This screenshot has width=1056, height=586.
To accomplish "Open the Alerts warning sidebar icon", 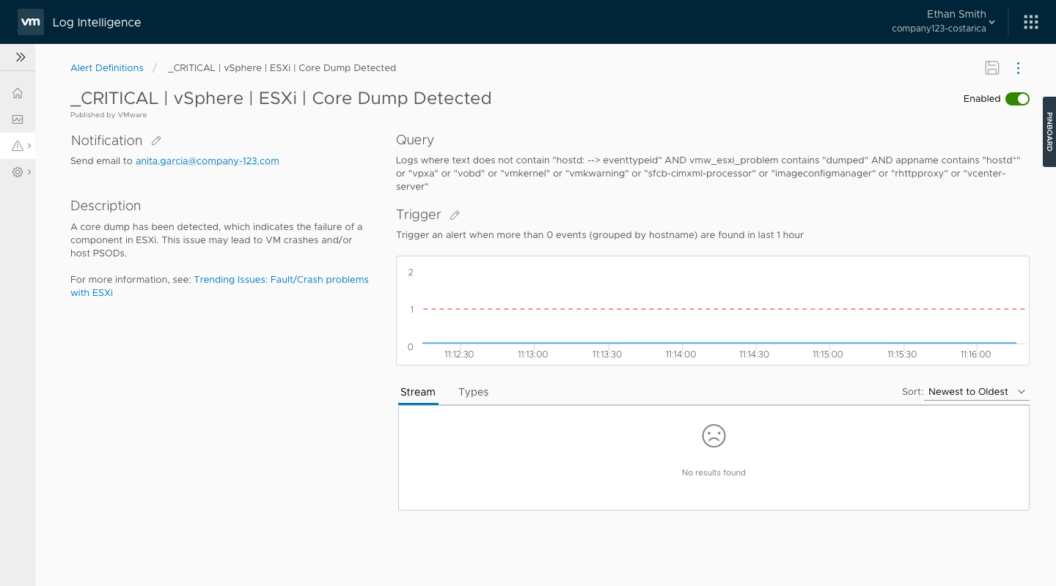I will (18, 146).
